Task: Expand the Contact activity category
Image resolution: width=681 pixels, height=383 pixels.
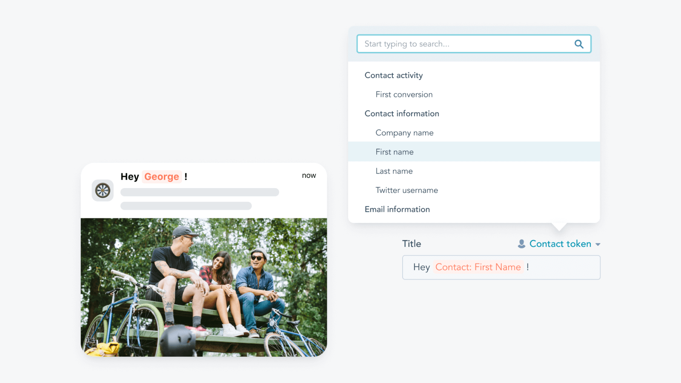Action: (x=394, y=75)
